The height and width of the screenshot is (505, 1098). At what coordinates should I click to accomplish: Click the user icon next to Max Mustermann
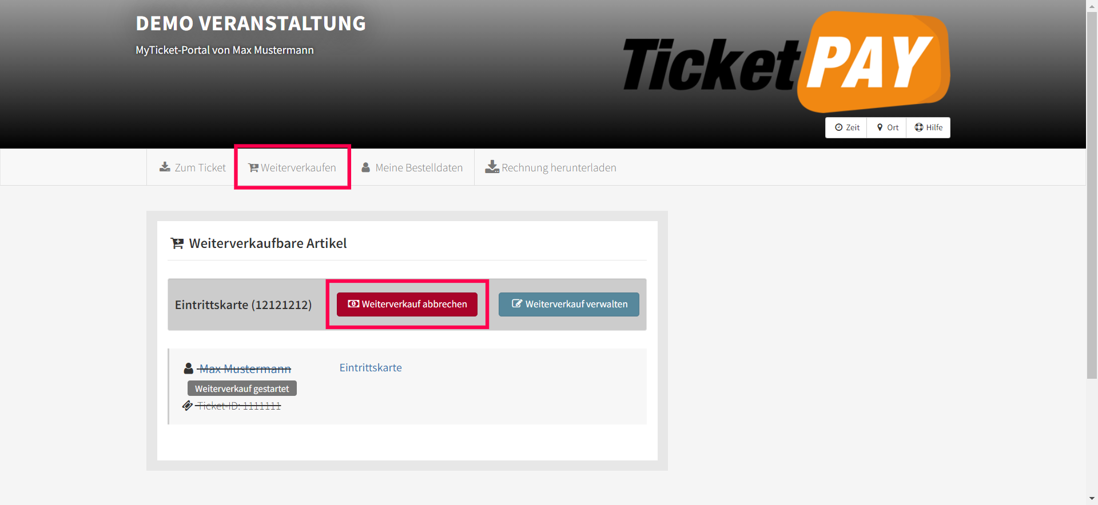189,368
